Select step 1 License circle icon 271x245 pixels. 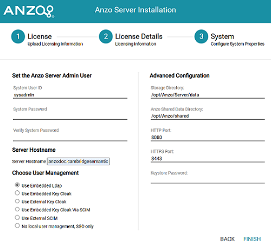18,36
